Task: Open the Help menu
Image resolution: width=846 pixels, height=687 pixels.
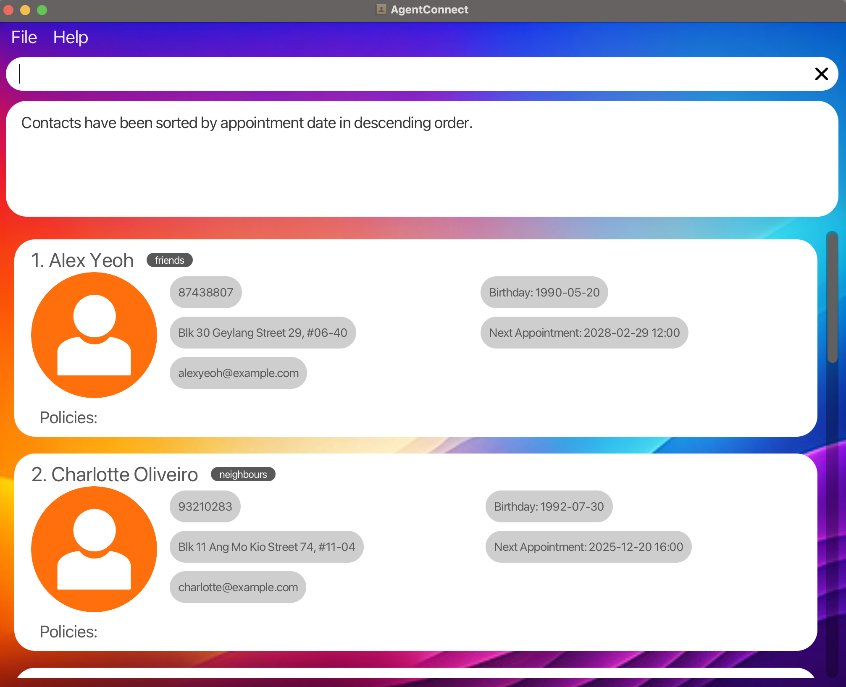Action: [71, 37]
